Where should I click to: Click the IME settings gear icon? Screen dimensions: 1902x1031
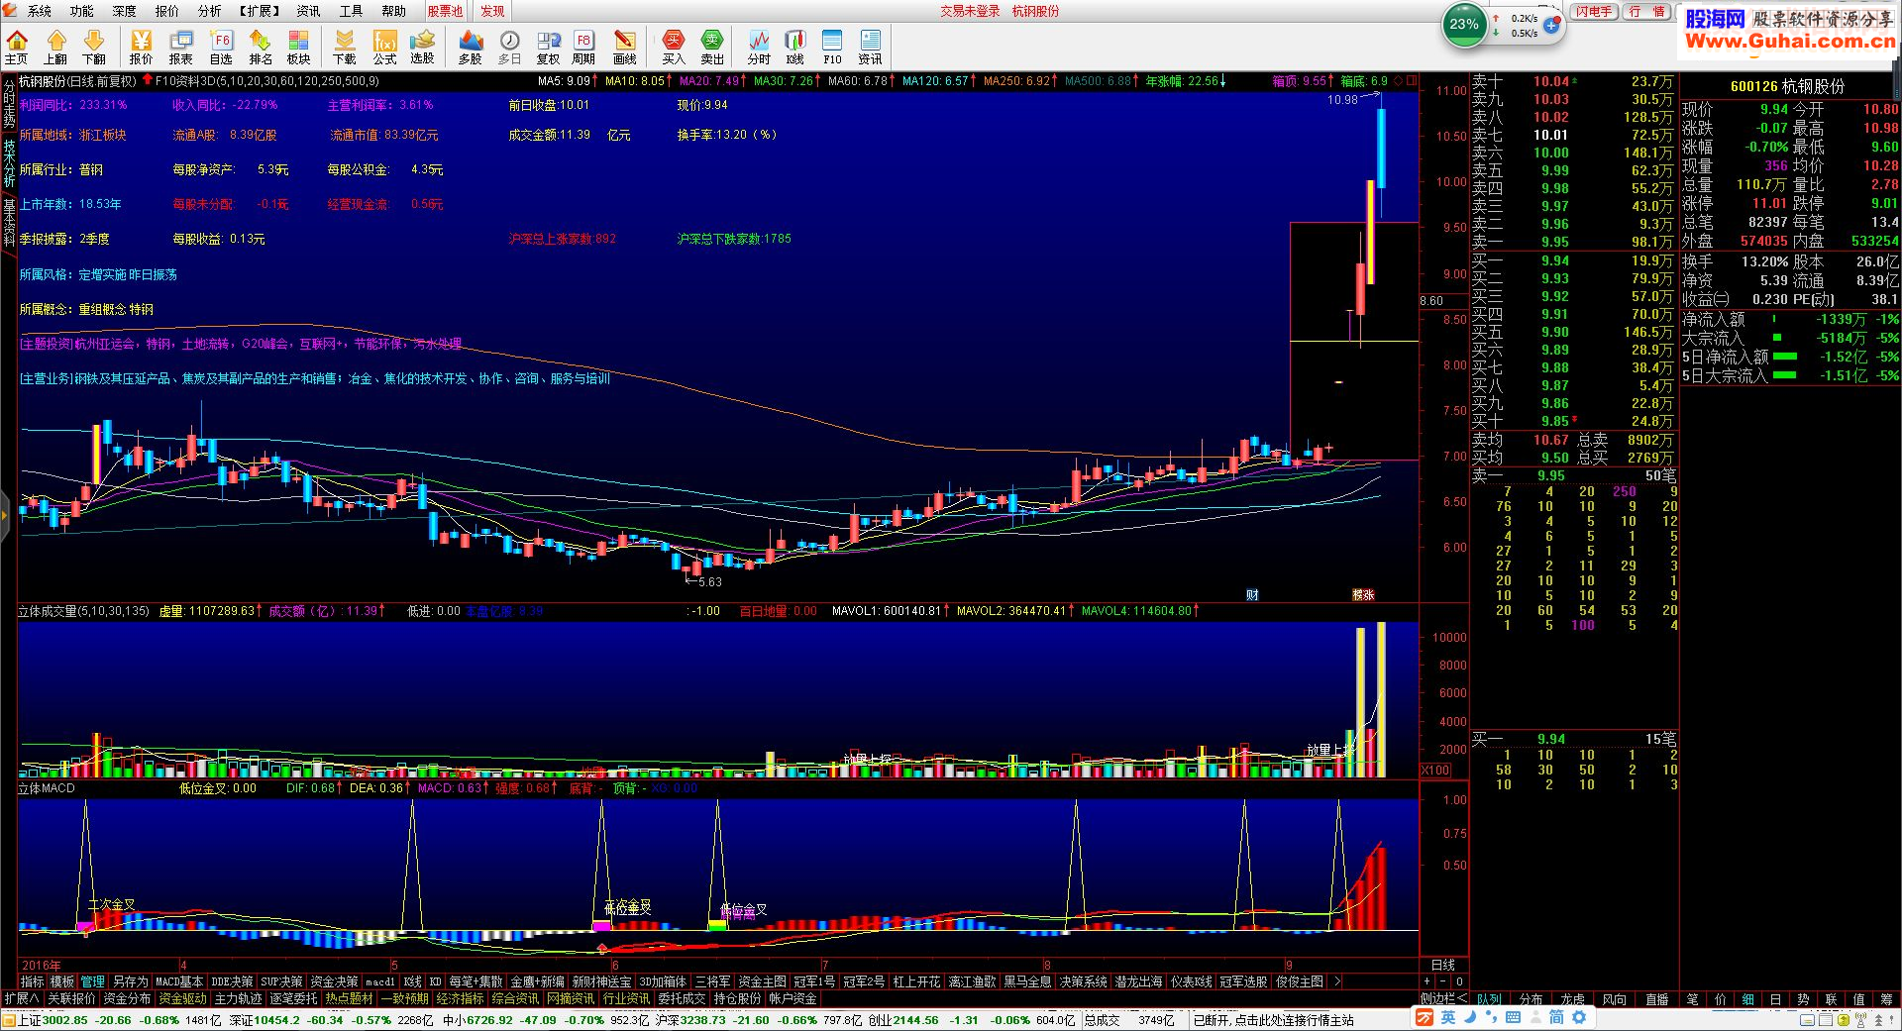[x=1579, y=1017]
